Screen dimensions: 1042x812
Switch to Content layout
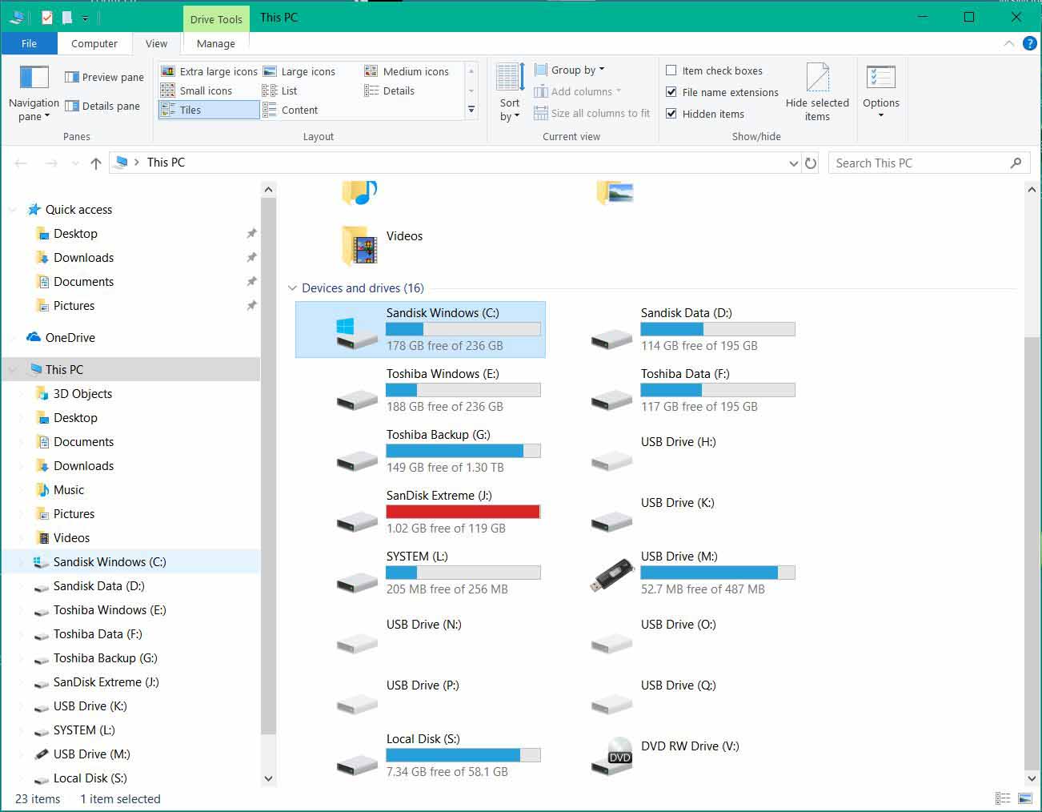(291, 110)
